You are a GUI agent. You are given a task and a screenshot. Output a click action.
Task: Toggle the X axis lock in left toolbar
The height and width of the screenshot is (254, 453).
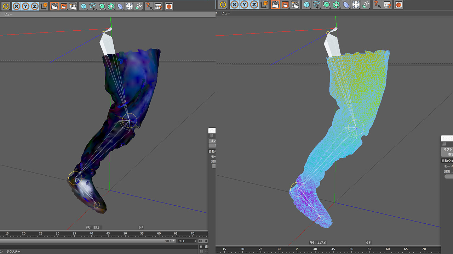click(16, 6)
